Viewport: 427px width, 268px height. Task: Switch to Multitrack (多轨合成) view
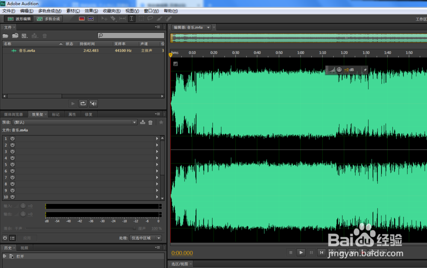click(48, 19)
